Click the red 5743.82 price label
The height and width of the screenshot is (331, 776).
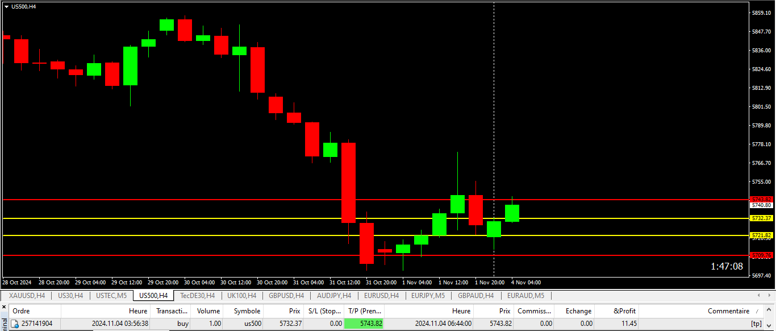(x=761, y=199)
